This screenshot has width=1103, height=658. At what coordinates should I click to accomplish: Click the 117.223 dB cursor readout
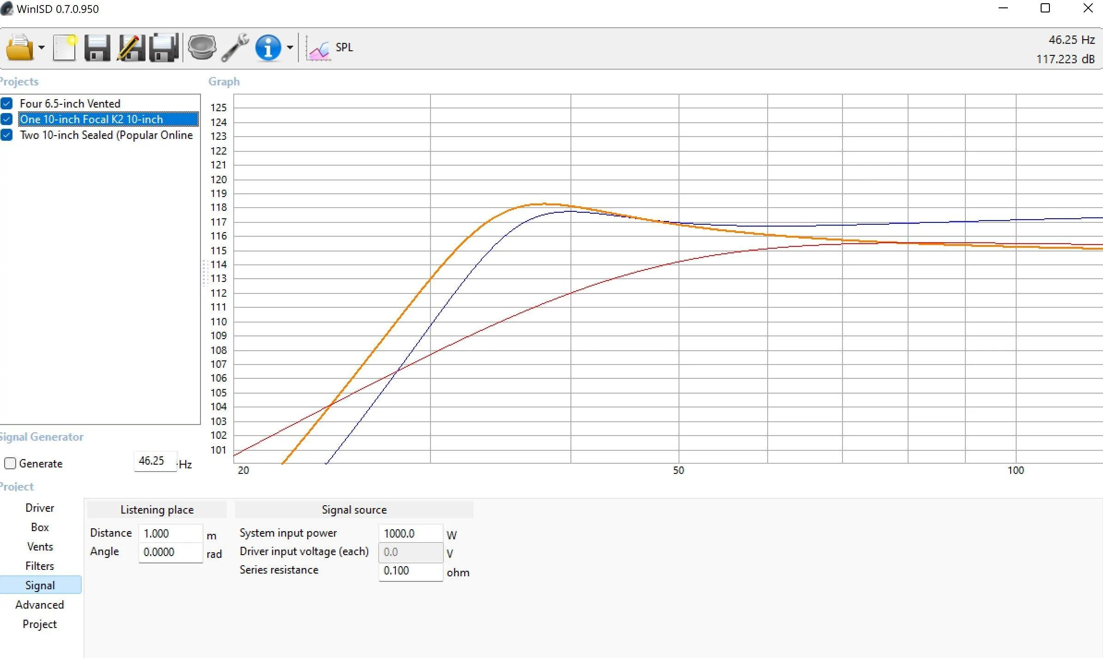[x=1065, y=59]
